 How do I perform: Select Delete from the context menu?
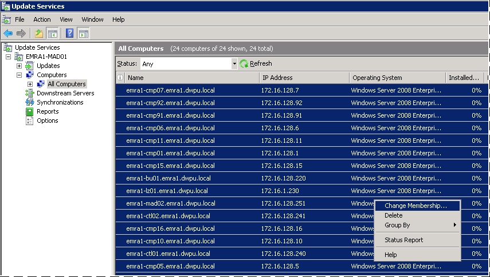393,215
